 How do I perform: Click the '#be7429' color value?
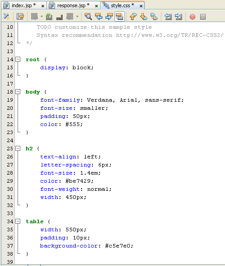coord(78,181)
